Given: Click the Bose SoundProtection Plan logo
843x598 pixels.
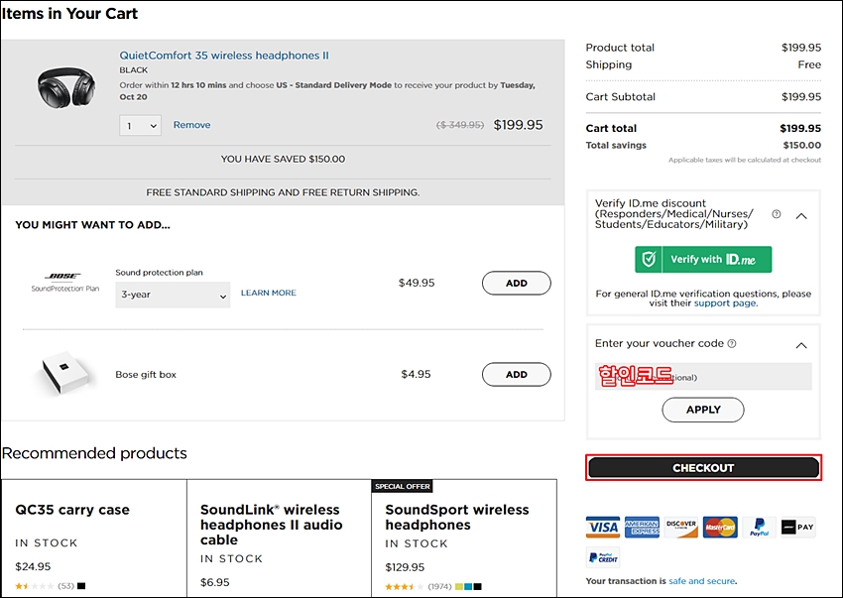Looking at the screenshot, I should (65, 283).
